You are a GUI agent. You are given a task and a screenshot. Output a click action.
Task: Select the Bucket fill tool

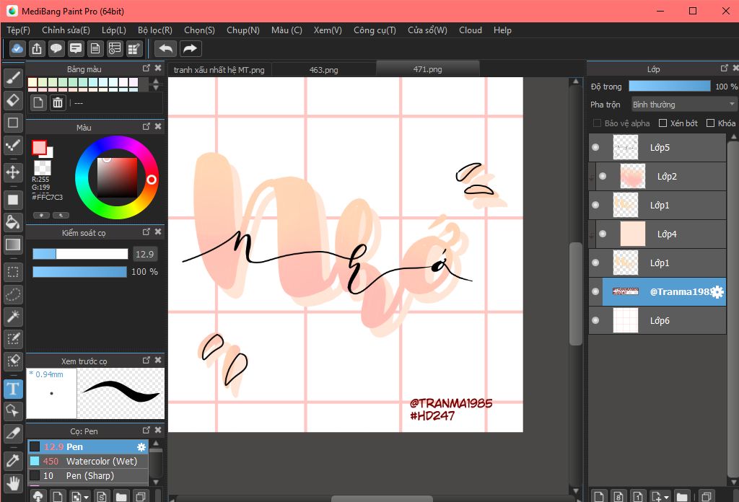tap(13, 222)
